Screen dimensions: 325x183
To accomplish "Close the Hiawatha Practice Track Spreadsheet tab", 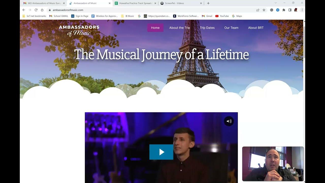I will pyautogui.click(x=155, y=3).
